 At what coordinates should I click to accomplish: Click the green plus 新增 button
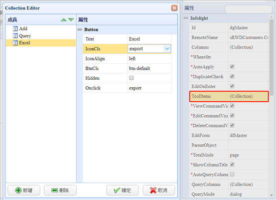click(x=24, y=190)
